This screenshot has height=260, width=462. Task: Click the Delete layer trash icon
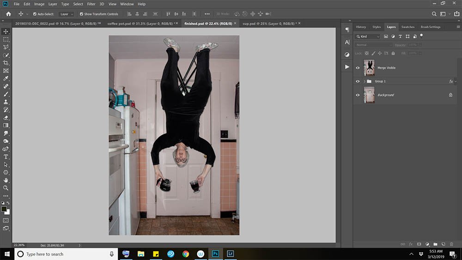coord(451,244)
